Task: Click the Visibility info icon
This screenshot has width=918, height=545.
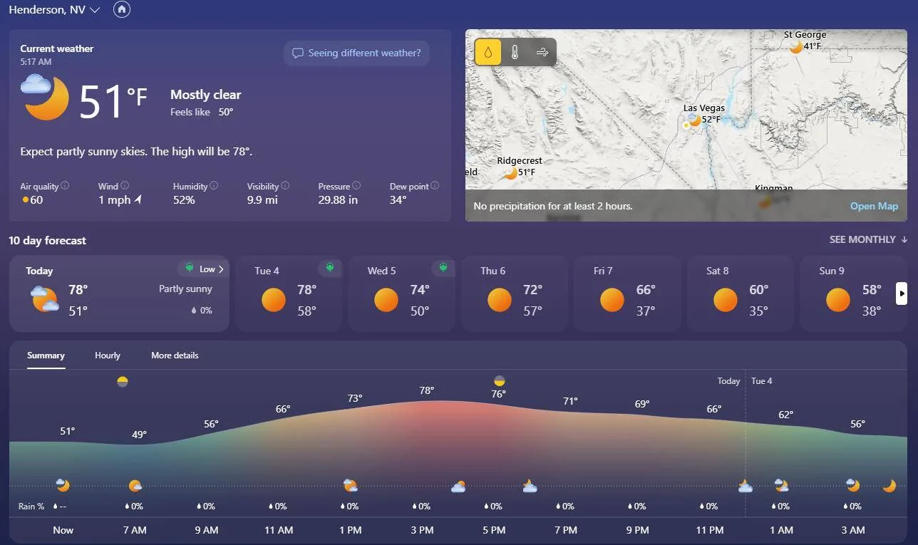Action: 285,186
